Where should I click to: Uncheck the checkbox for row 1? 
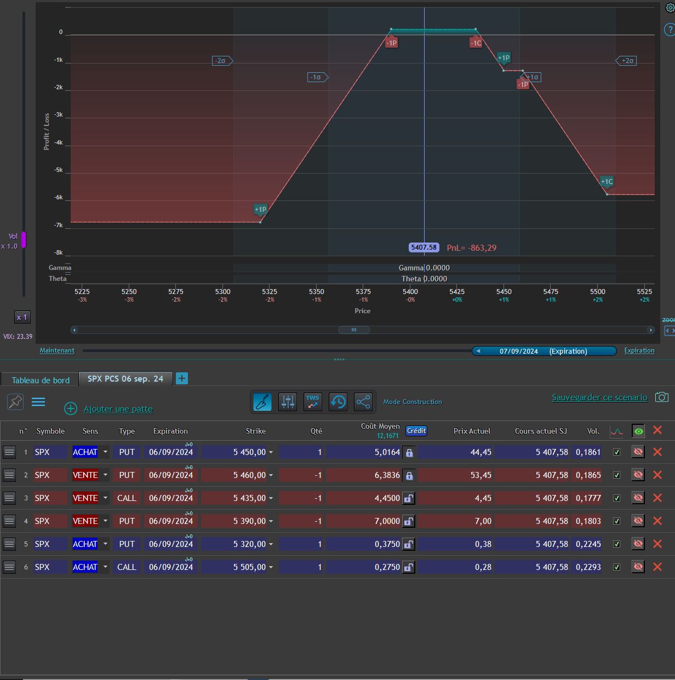617,452
